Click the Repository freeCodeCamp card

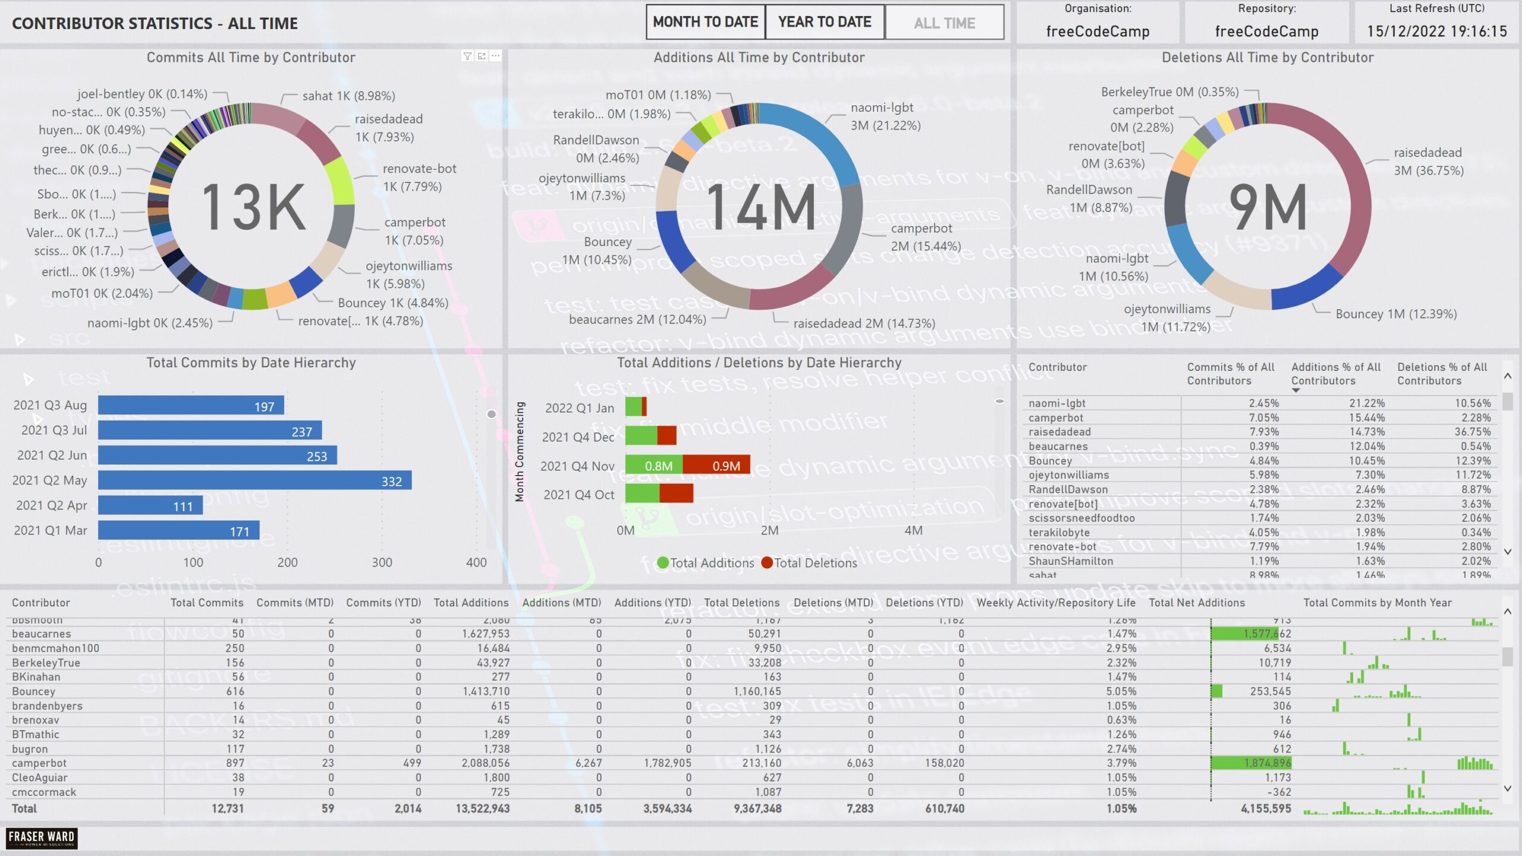[1266, 22]
